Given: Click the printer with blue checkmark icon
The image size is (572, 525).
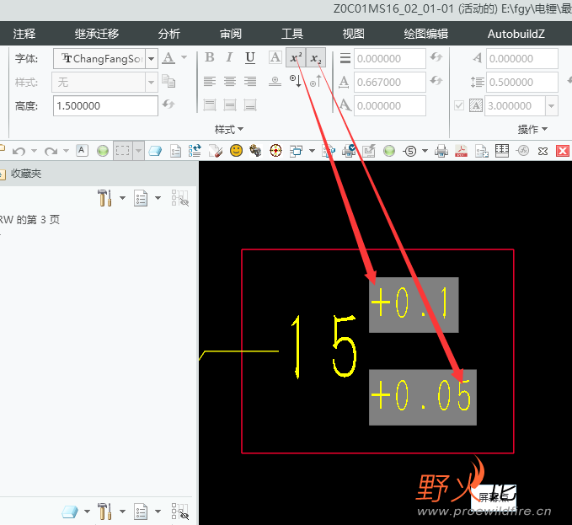Looking at the screenshot, I should 349,151.
